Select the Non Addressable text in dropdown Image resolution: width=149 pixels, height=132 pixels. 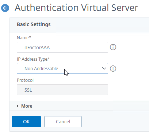click(41, 69)
